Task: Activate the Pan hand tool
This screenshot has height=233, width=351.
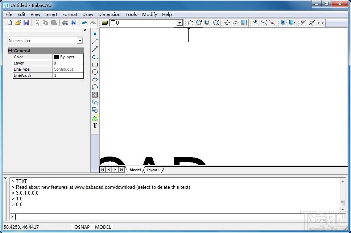Action: (x=190, y=22)
